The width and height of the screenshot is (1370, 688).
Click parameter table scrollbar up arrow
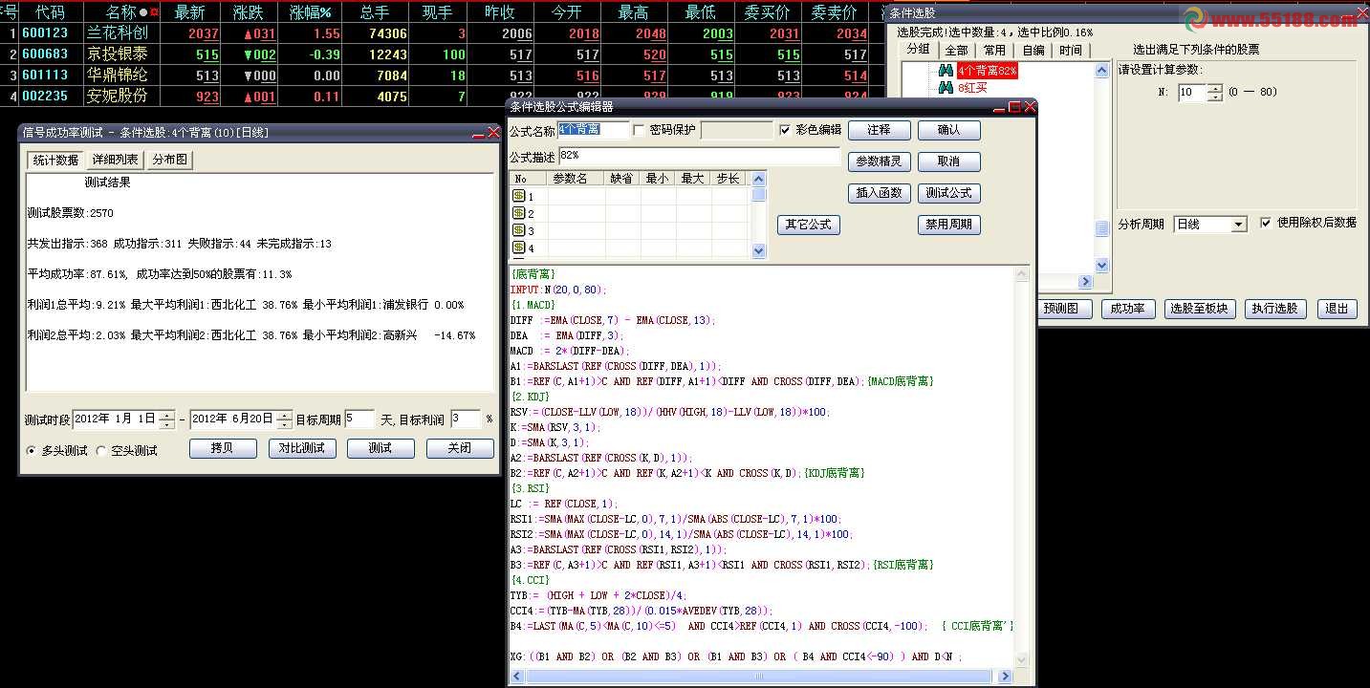[x=759, y=179]
